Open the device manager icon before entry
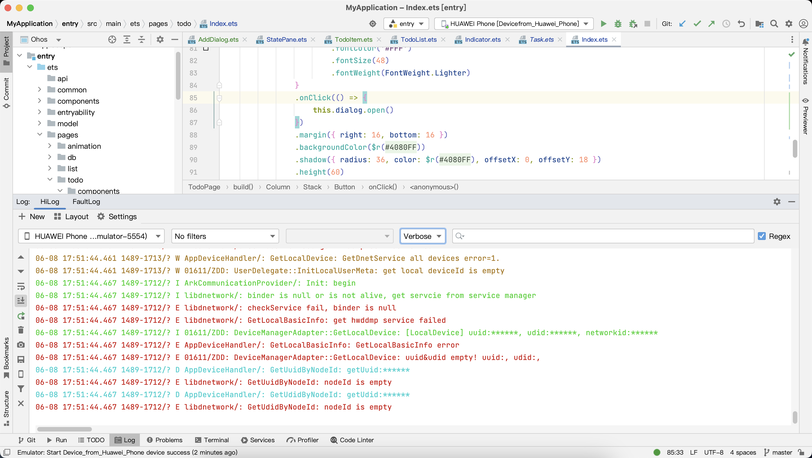Image resolution: width=812 pixels, height=458 pixels. click(x=372, y=24)
